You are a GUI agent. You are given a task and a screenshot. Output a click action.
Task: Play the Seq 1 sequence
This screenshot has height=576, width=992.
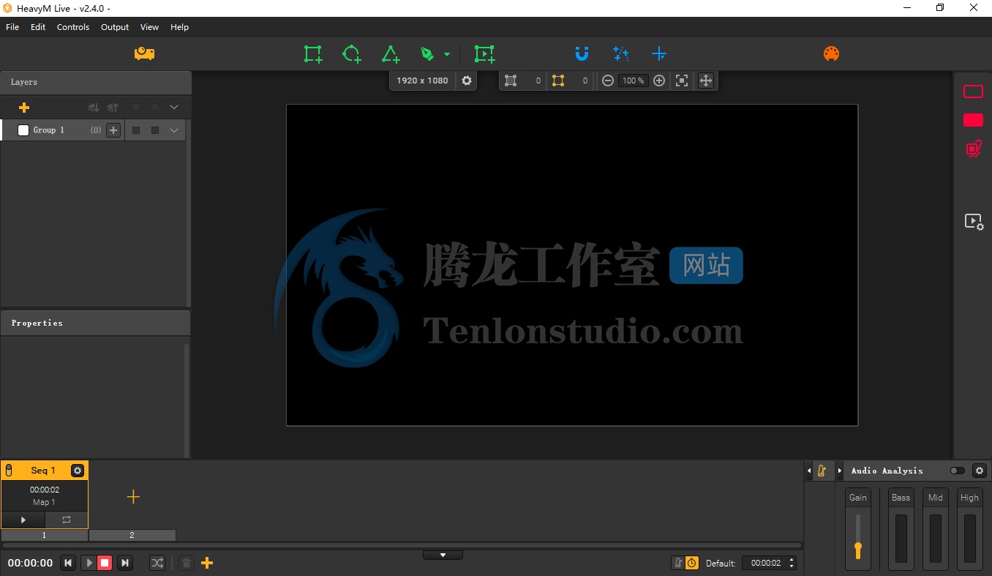(23, 520)
